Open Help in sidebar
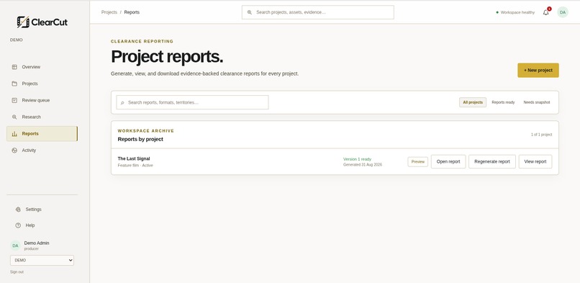 (x=42, y=225)
